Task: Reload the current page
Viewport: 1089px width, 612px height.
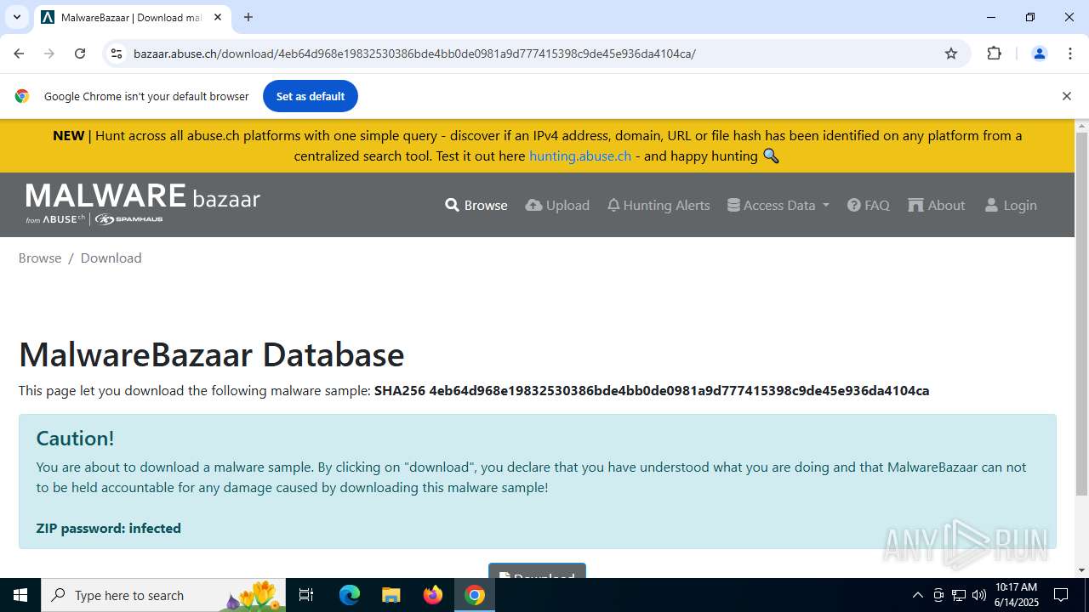Action: 80,54
